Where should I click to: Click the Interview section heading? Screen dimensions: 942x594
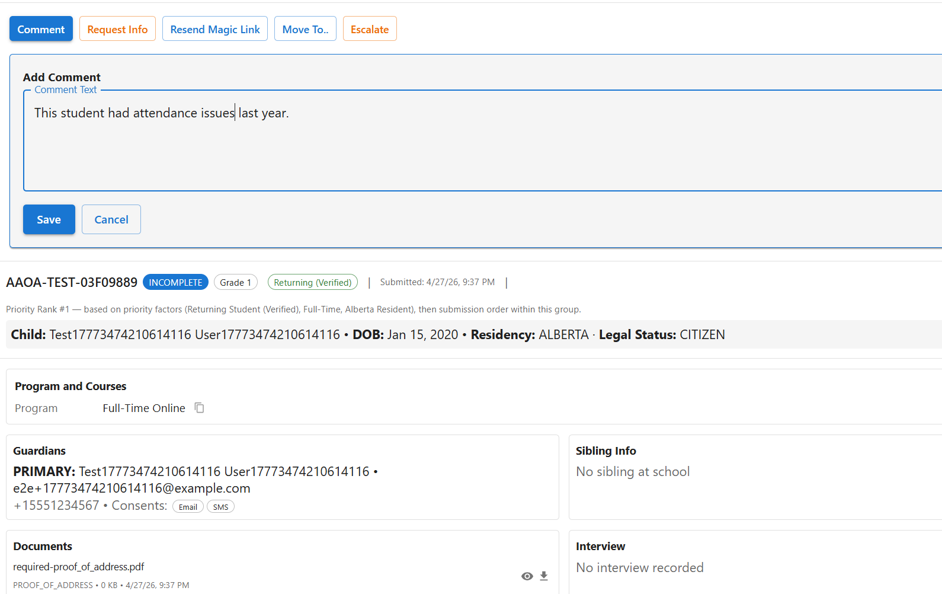click(x=600, y=546)
